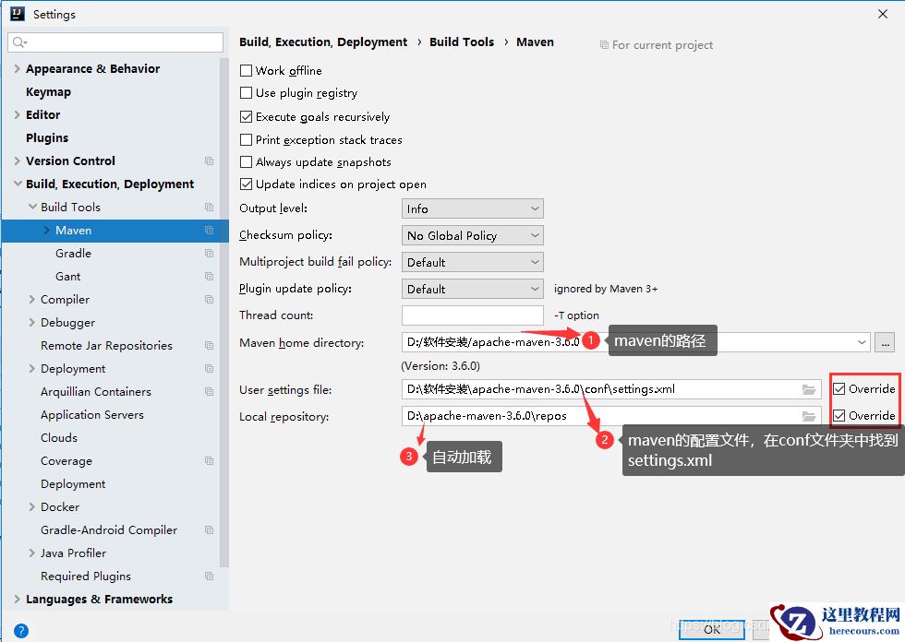Image resolution: width=905 pixels, height=642 pixels.
Task: Click the OK button
Action: point(712,629)
